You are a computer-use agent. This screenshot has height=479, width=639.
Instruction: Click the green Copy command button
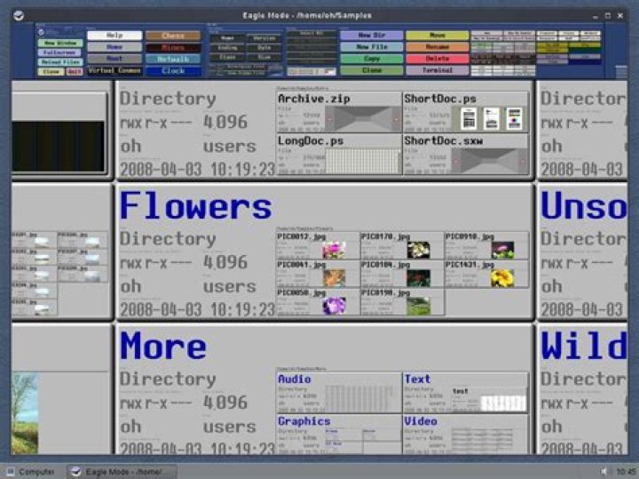372,59
